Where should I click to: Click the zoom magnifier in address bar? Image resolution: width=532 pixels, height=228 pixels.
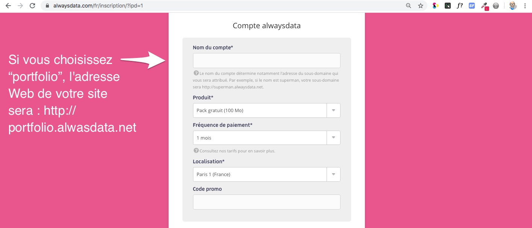point(409,6)
